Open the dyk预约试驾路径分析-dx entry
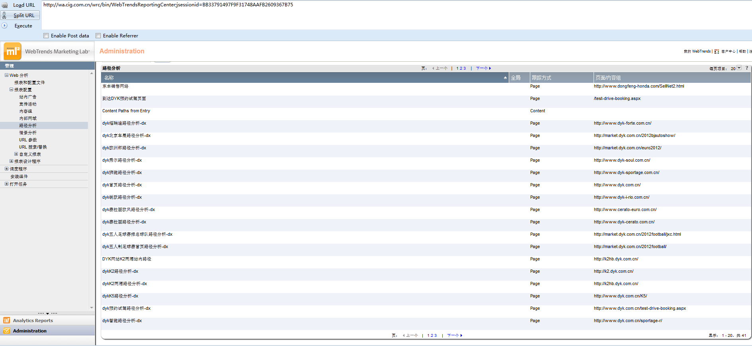 click(x=127, y=308)
